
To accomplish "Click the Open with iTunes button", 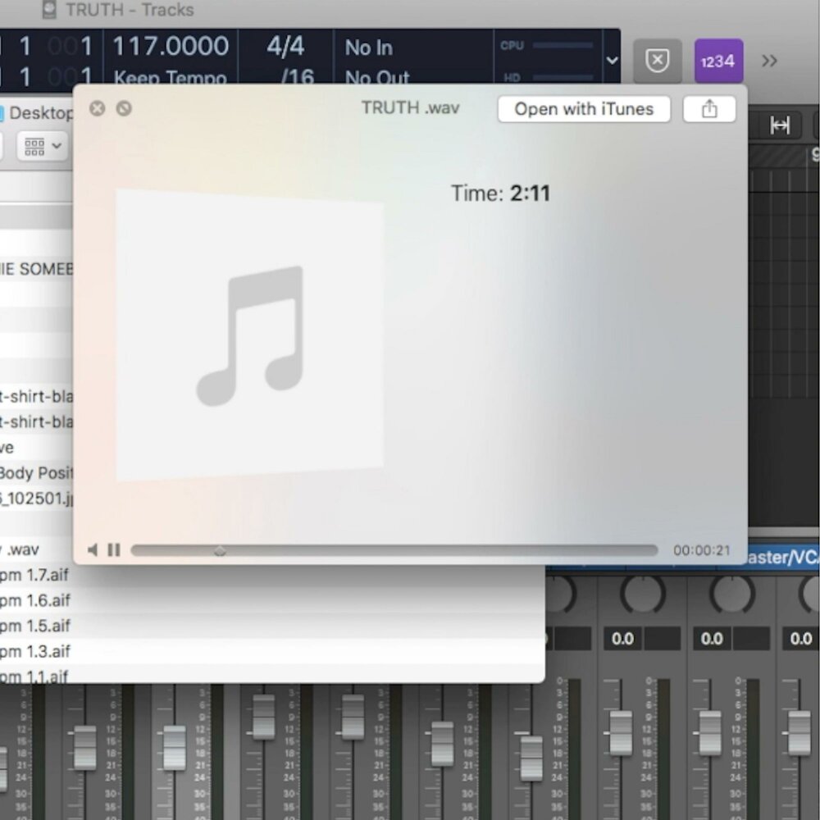I will coord(583,109).
